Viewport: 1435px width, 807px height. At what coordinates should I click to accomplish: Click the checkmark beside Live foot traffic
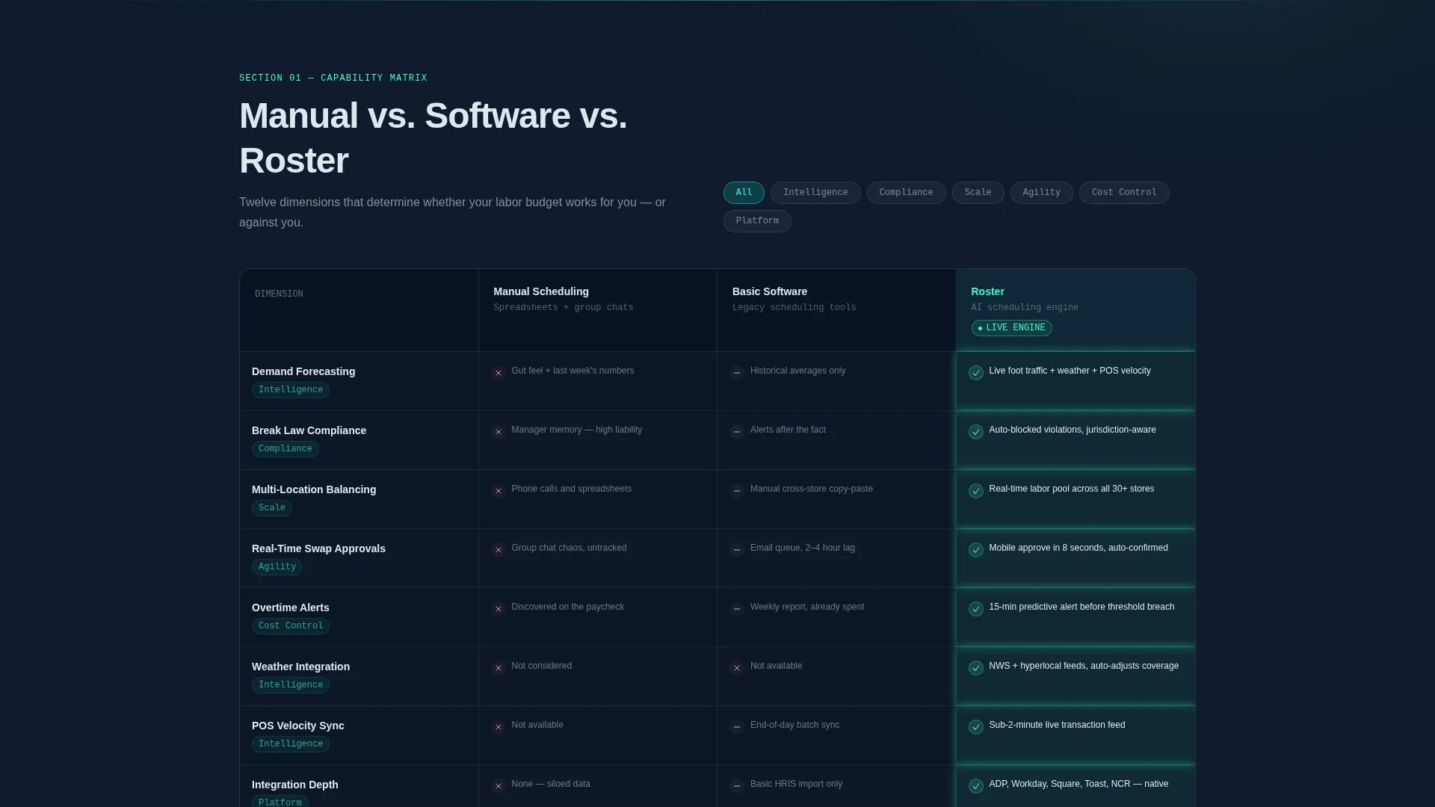(976, 373)
